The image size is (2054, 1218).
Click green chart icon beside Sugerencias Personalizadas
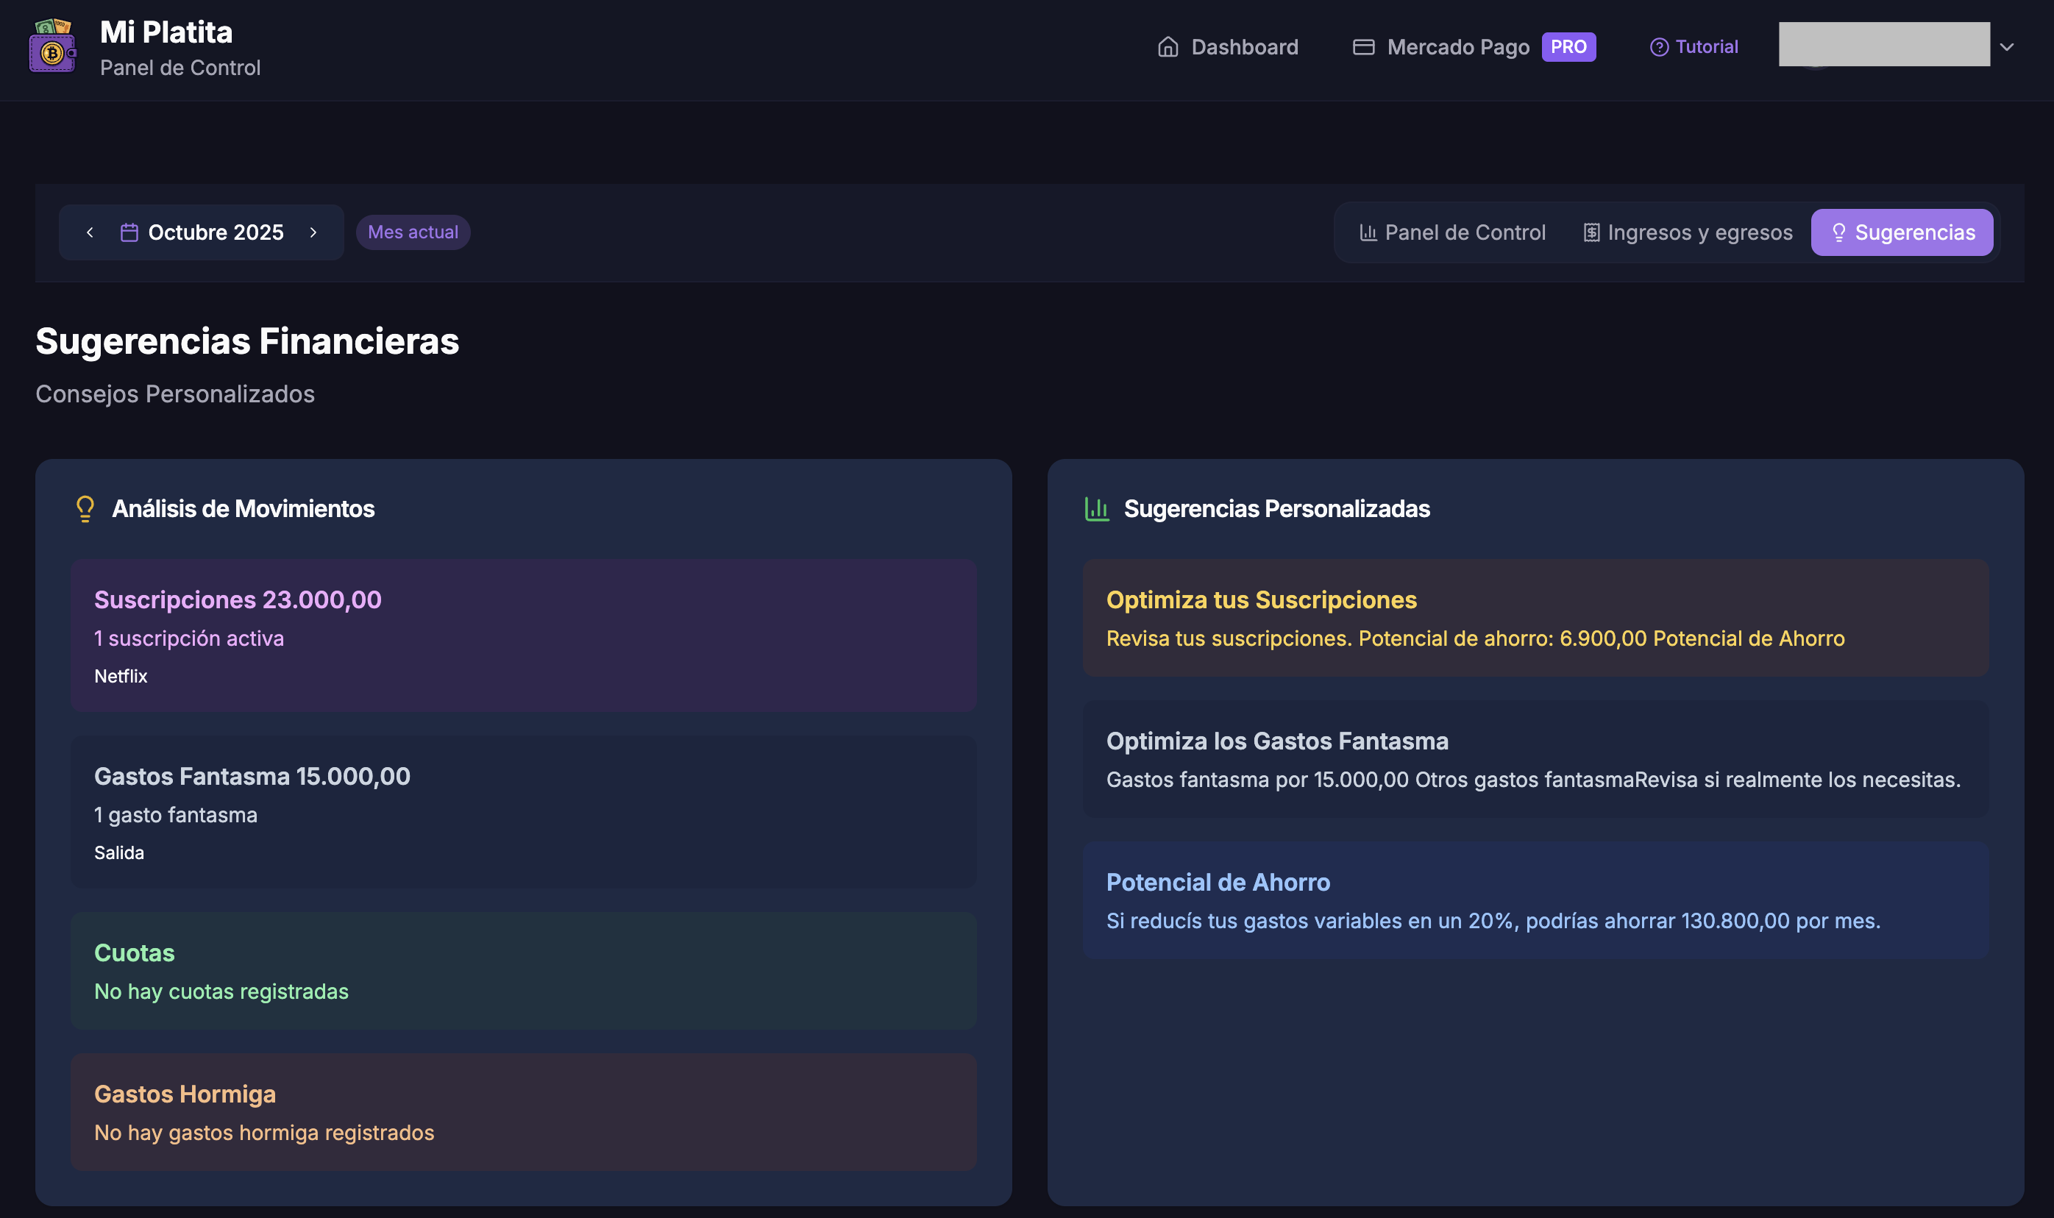(x=1097, y=509)
